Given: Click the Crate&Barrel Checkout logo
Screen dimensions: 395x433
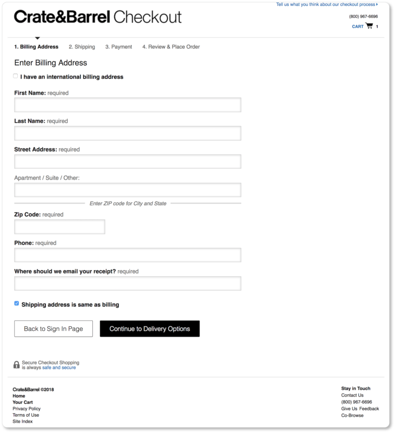Looking at the screenshot, I should pos(98,17).
